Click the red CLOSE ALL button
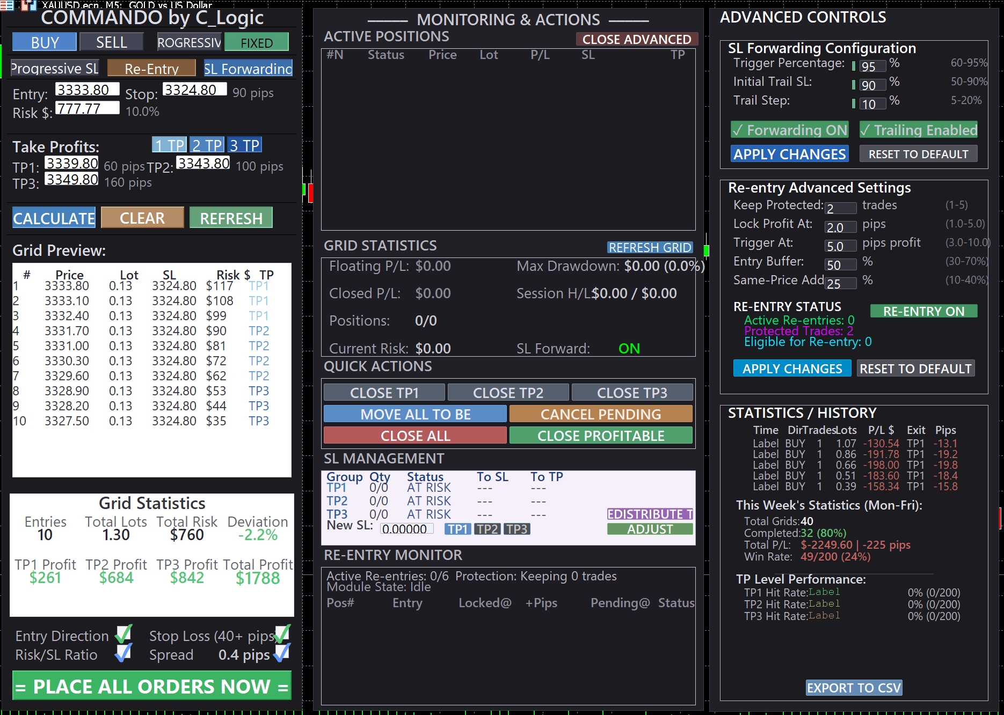This screenshot has width=1004, height=715. tap(416, 436)
